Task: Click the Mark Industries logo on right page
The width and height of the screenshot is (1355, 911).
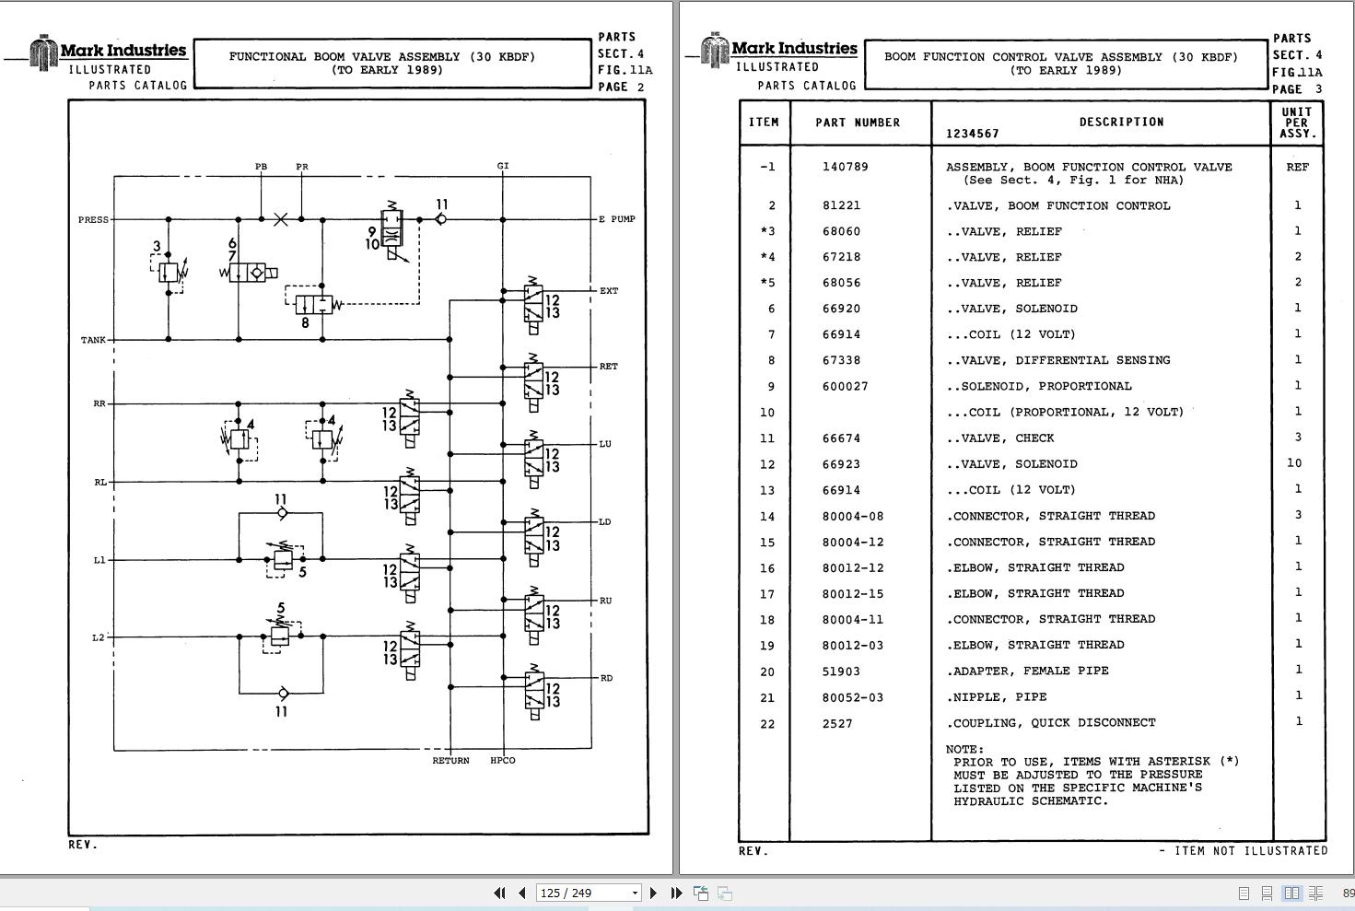Action: click(779, 50)
